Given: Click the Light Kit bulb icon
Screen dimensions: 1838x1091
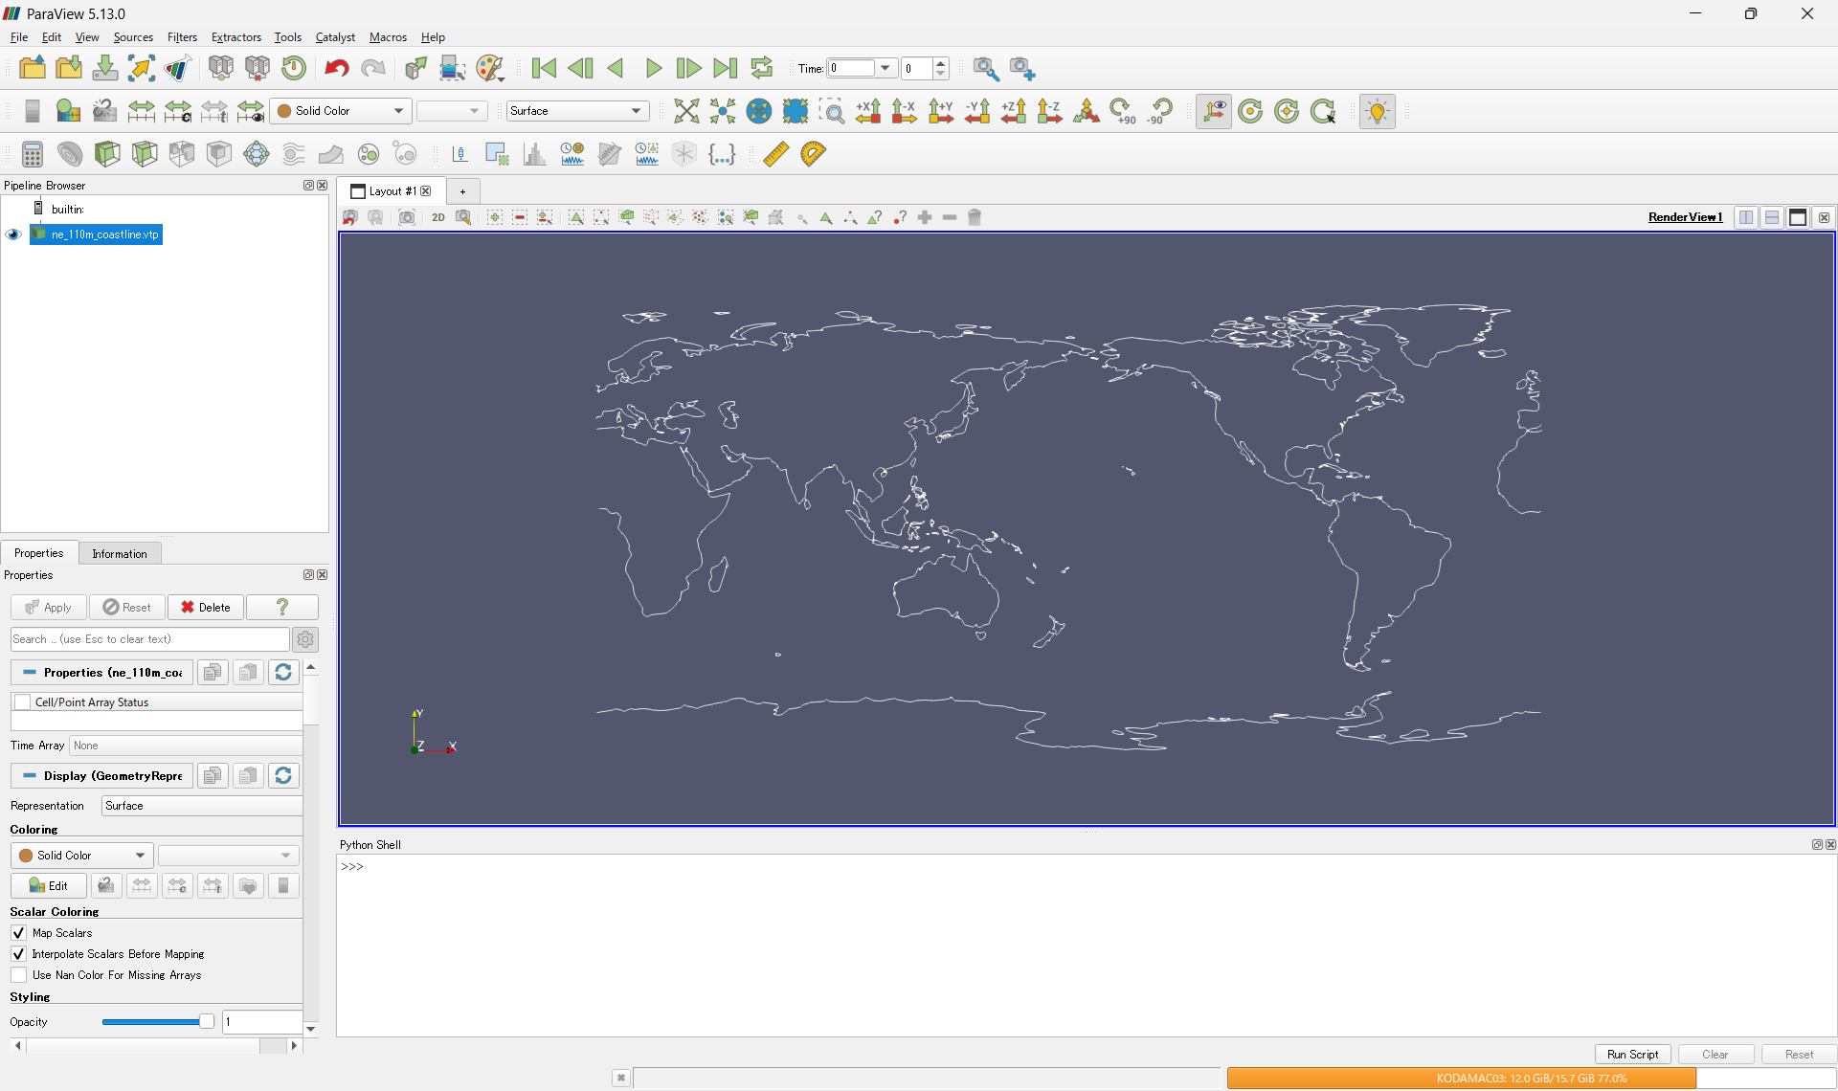Looking at the screenshot, I should click(1377, 111).
